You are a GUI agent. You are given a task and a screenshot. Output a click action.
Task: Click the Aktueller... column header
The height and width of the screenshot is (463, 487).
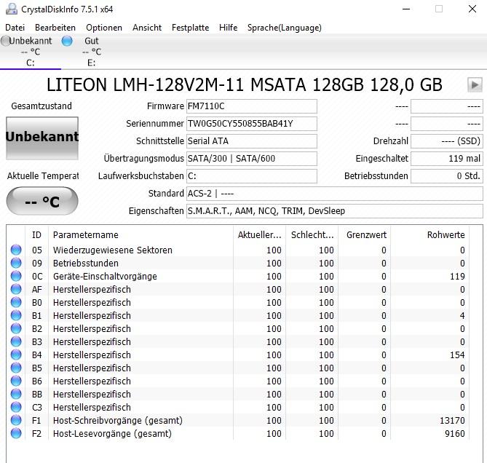point(259,235)
